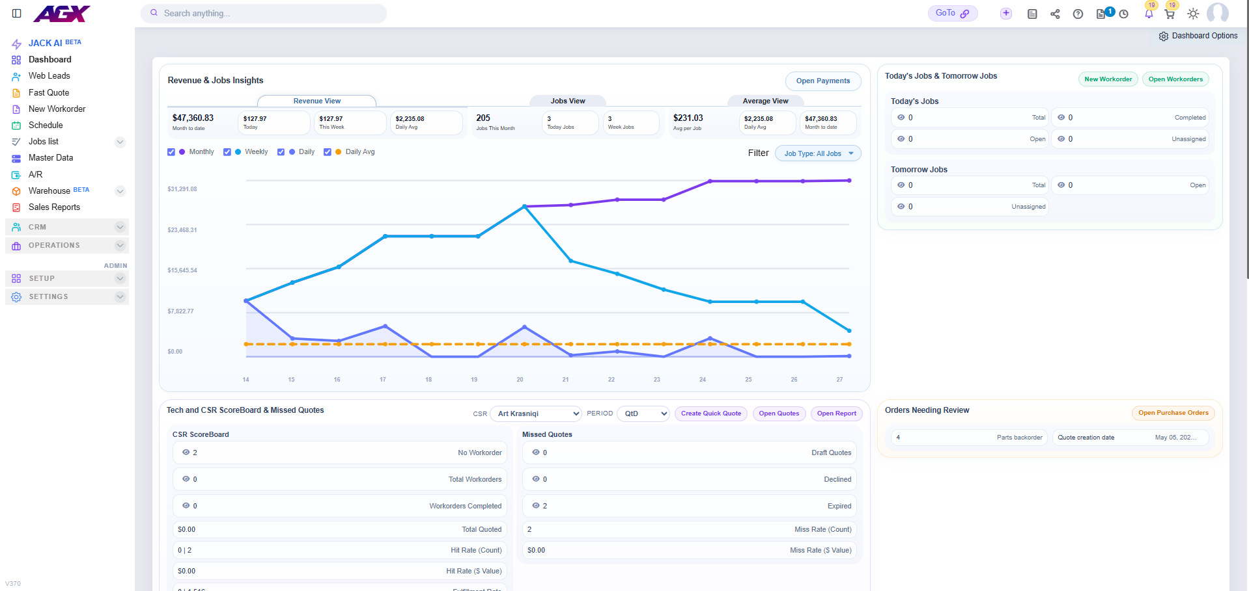This screenshot has width=1249, height=591.
Task: Collapse sidebar using the panel icon
Action: (x=17, y=13)
